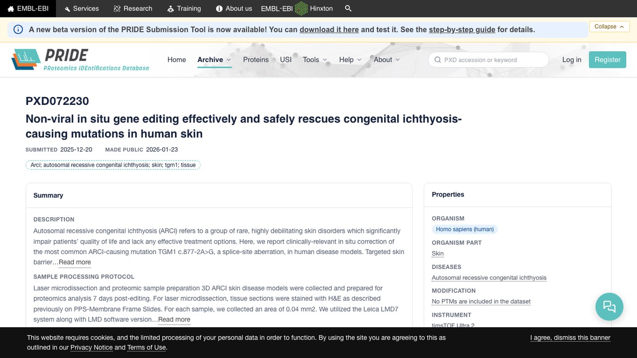Click the EMBL-EBI home icon

(11, 8)
